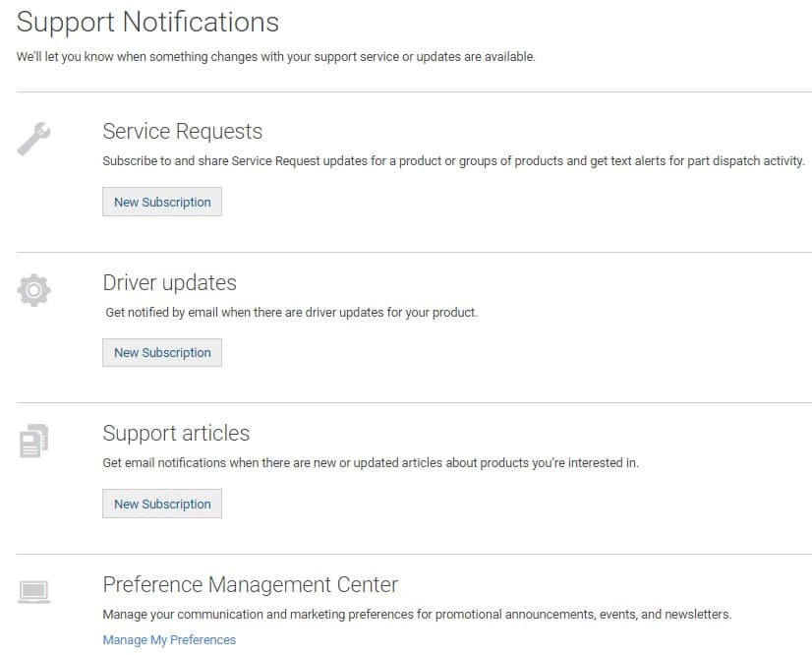Screen dimensions: 812x655
Task: Create a New Subscription for Service Requests
Action: pyautogui.click(x=162, y=202)
